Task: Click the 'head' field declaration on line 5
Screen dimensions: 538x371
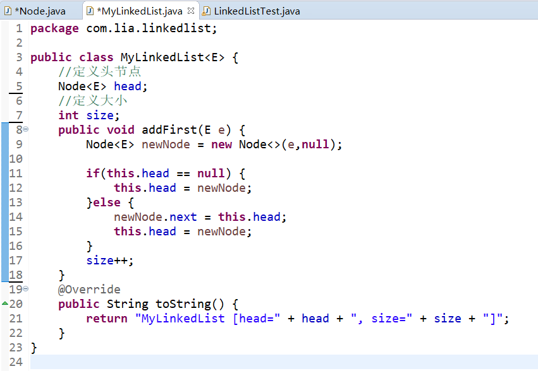Action: tap(128, 86)
